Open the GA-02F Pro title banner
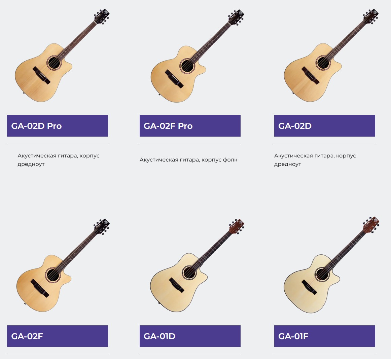391x359 pixels. coord(190,126)
